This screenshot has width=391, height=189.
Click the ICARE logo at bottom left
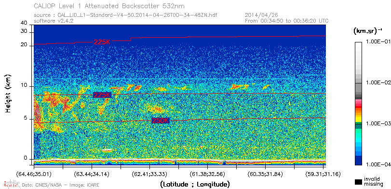(x=11, y=184)
